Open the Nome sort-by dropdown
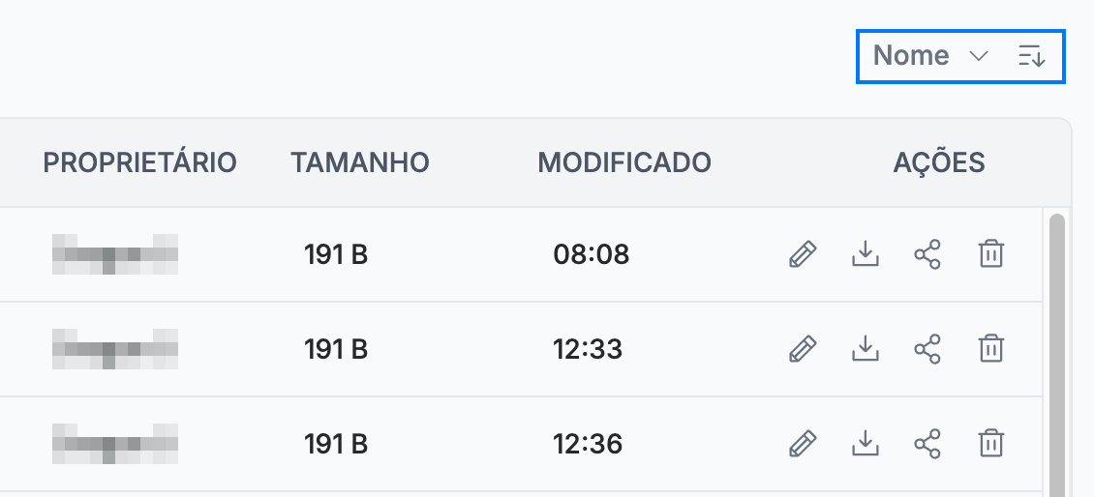1094x497 pixels. coord(930,56)
